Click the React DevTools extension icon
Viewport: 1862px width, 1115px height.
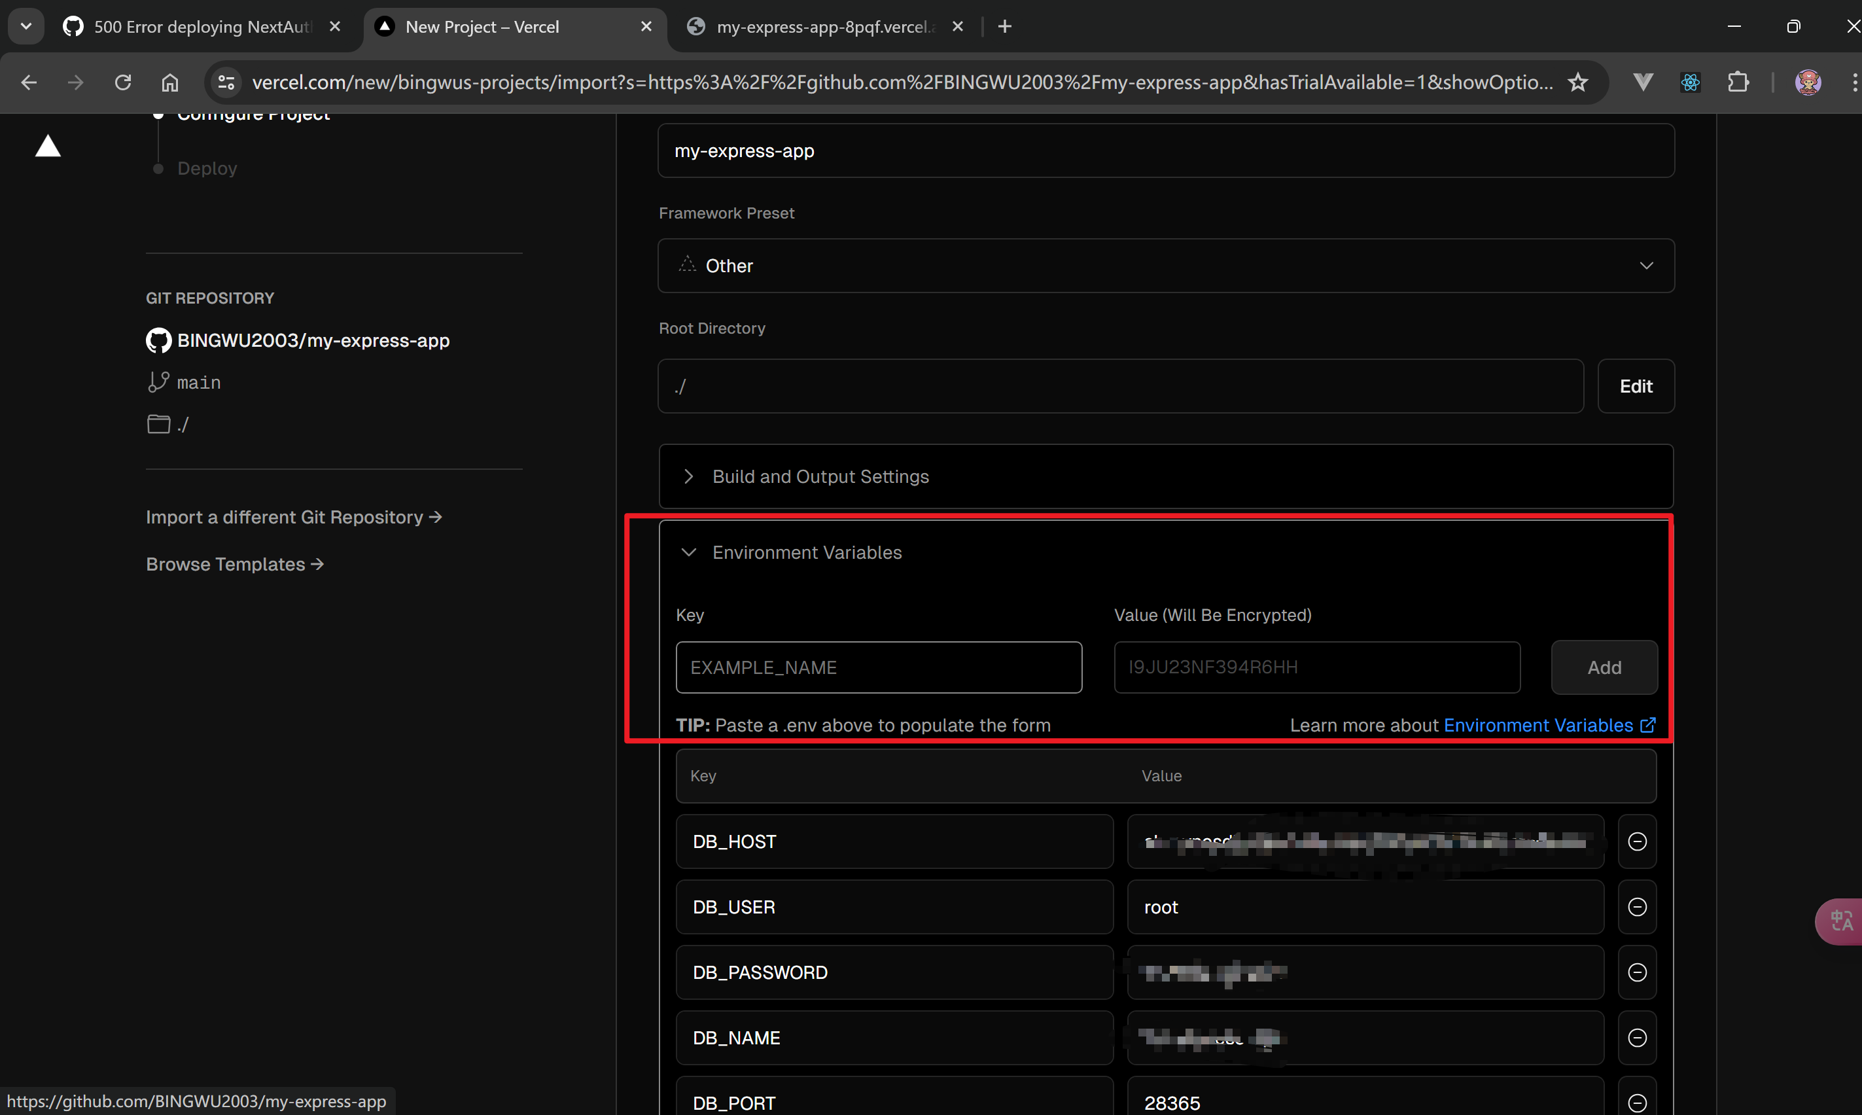pyautogui.click(x=1690, y=82)
